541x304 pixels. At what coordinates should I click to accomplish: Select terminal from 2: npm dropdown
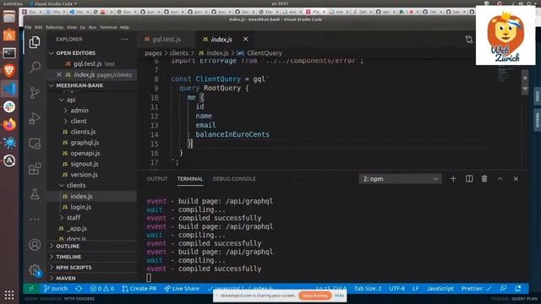coord(400,178)
